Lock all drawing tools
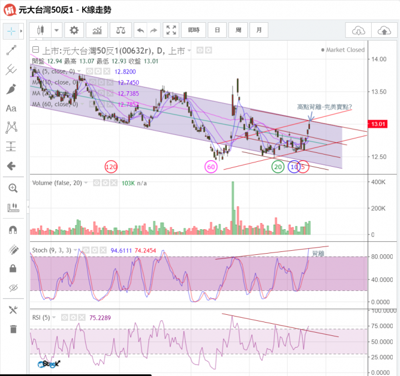 click(13, 269)
